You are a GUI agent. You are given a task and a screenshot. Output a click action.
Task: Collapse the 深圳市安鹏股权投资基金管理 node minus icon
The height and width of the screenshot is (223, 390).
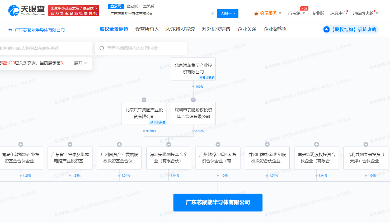193,100
